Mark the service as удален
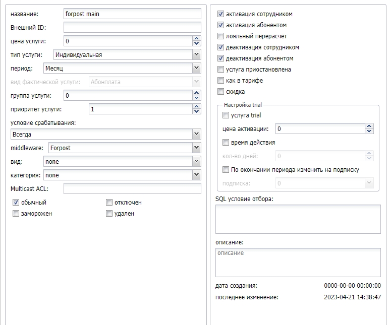The height and width of the screenshot is (325, 389). (109, 214)
